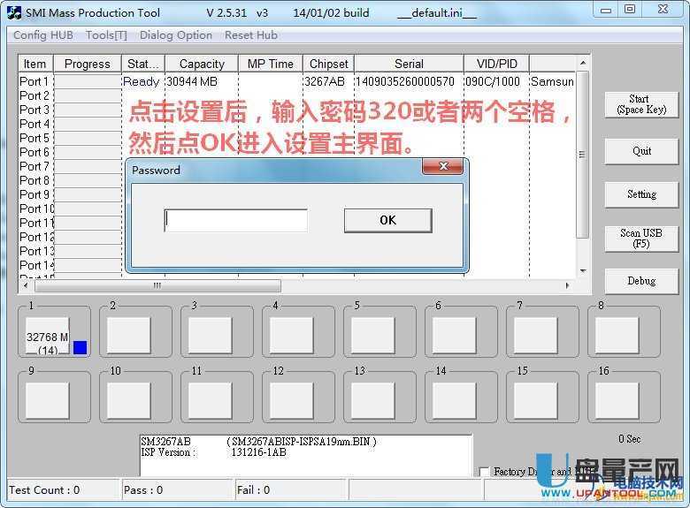Click the password input field
The width and height of the screenshot is (690, 508).
tap(236, 220)
